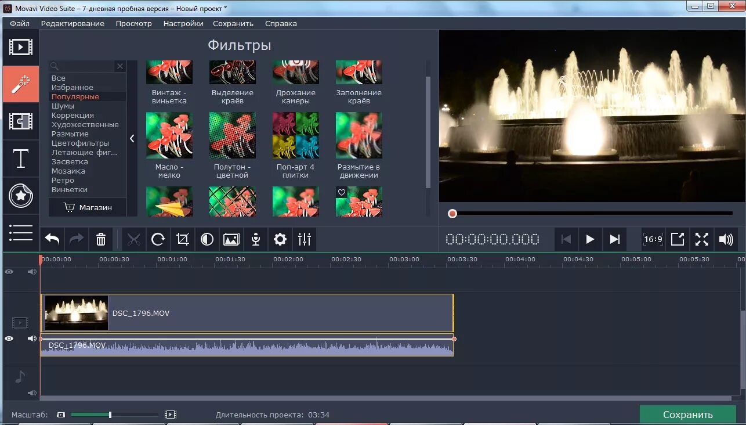Open the Titles T tab
Screen dimensions: 746x425
pos(20,159)
